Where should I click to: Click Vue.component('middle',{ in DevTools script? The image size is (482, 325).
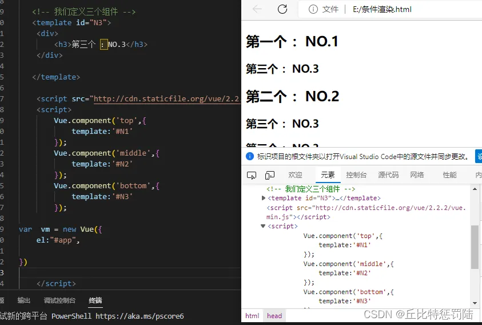pyautogui.click(x=348, y=264)
